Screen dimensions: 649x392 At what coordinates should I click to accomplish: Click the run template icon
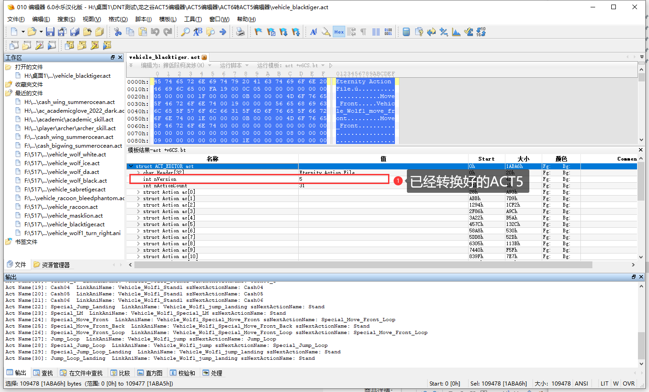click(x=107, y=45)
